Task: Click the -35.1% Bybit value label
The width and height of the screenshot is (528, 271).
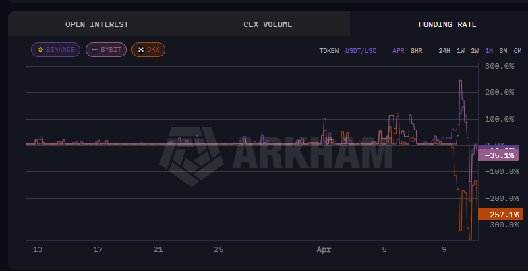Action: pos(498,155)
